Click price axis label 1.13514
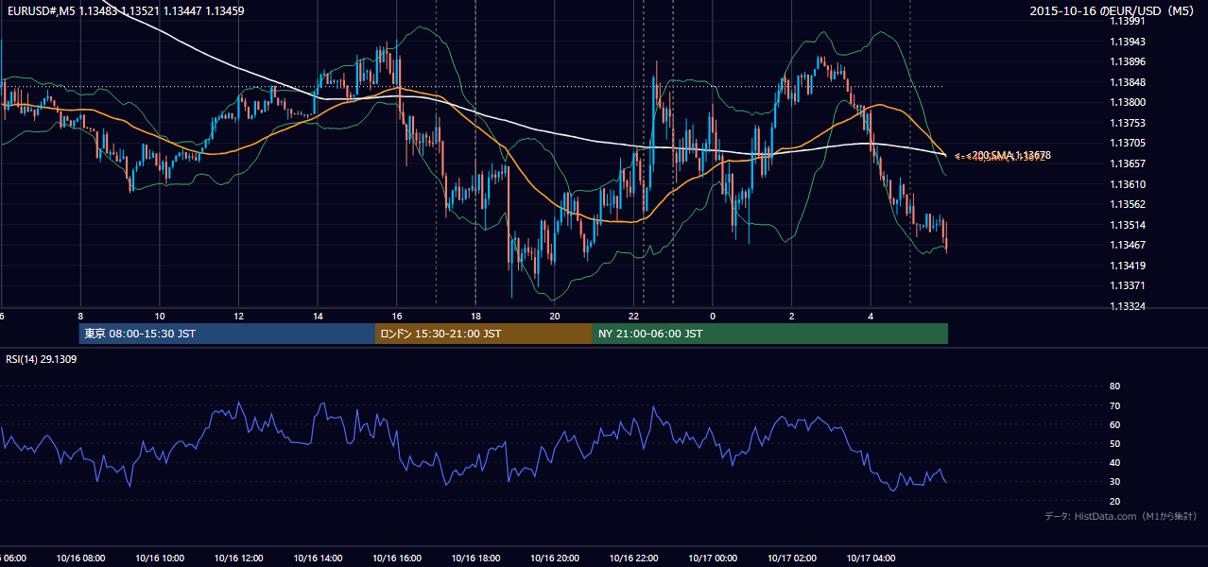Viewport: 1208px width, 567px height. [x=1128, y=225]
